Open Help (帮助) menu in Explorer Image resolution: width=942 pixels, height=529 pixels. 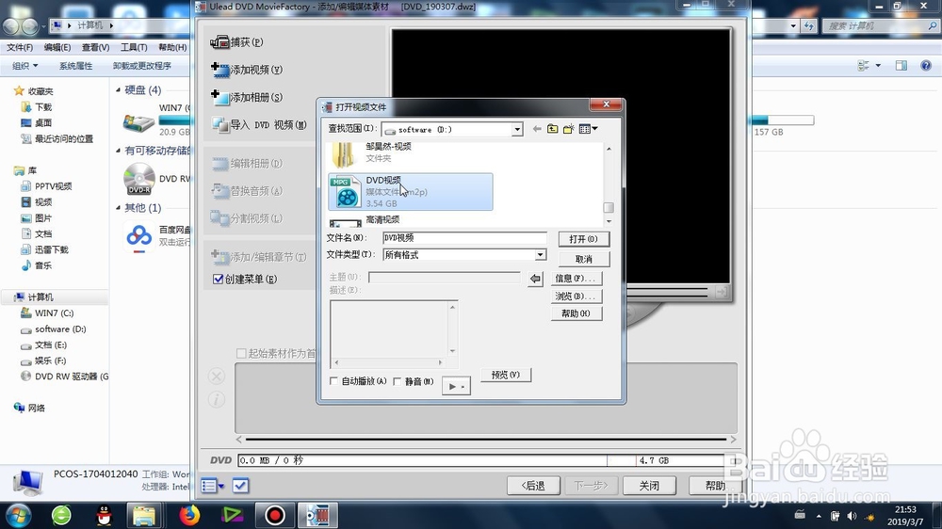[172, 47]
